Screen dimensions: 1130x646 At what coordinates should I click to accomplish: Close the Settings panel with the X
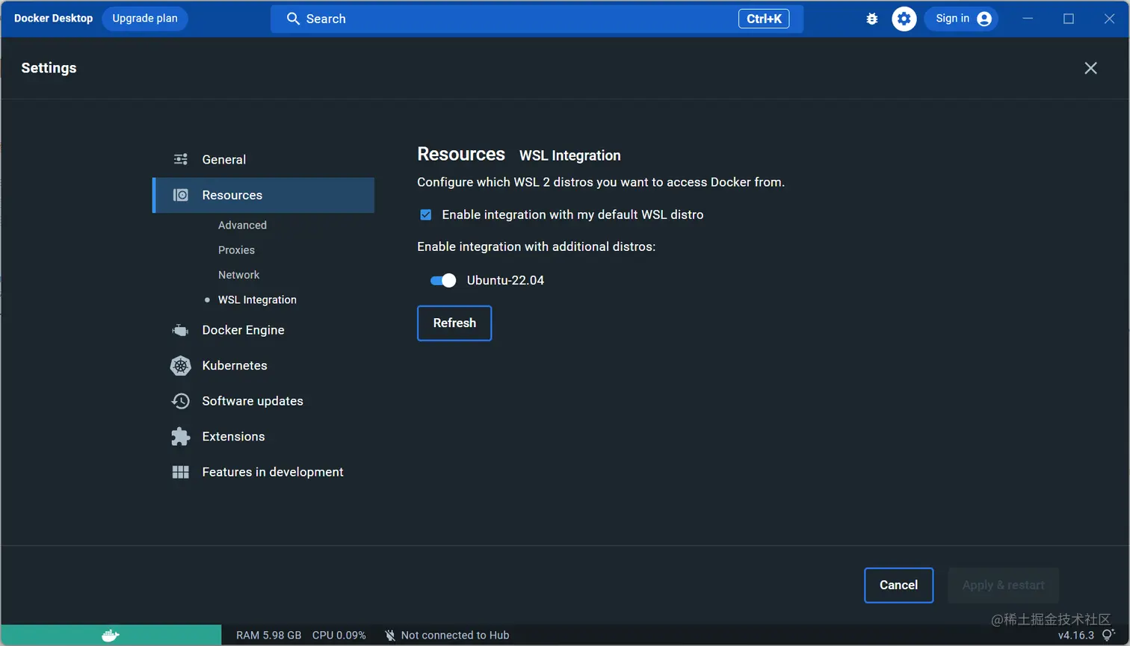pos(1090,68)
